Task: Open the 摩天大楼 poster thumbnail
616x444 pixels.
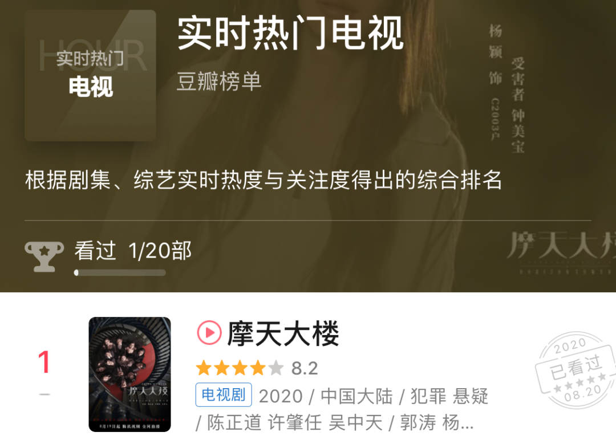Action: [x=129, y=374]
